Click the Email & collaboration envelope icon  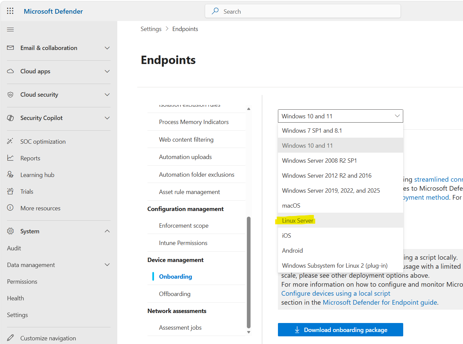pos(10,48)
